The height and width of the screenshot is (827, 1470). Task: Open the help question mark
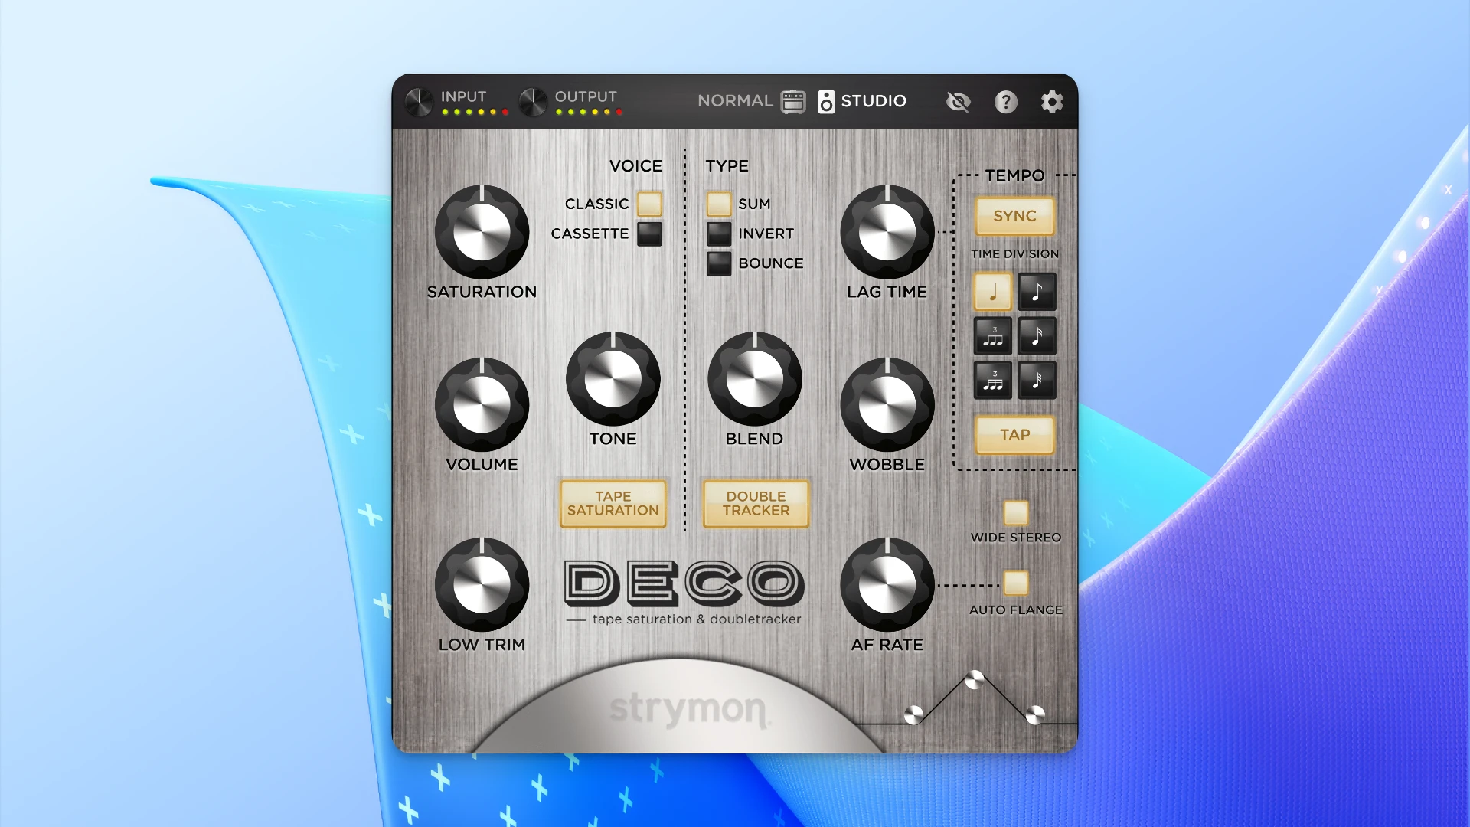pos(1005,101)
